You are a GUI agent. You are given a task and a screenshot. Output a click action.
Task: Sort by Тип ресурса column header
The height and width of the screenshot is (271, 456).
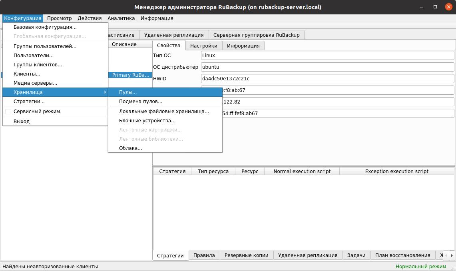(x=213, y=171)
